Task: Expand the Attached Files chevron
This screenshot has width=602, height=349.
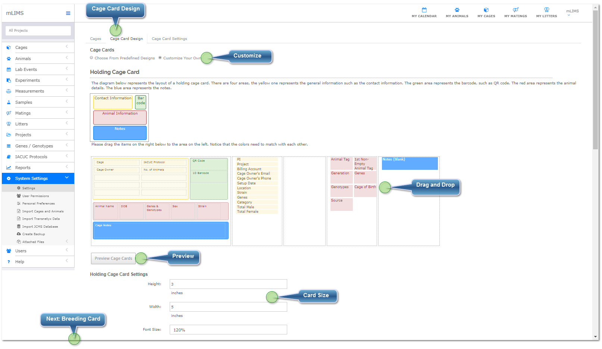Action: [x=67, y=241]
